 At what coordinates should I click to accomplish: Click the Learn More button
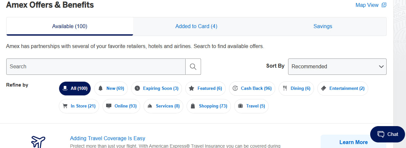point(353,142)
